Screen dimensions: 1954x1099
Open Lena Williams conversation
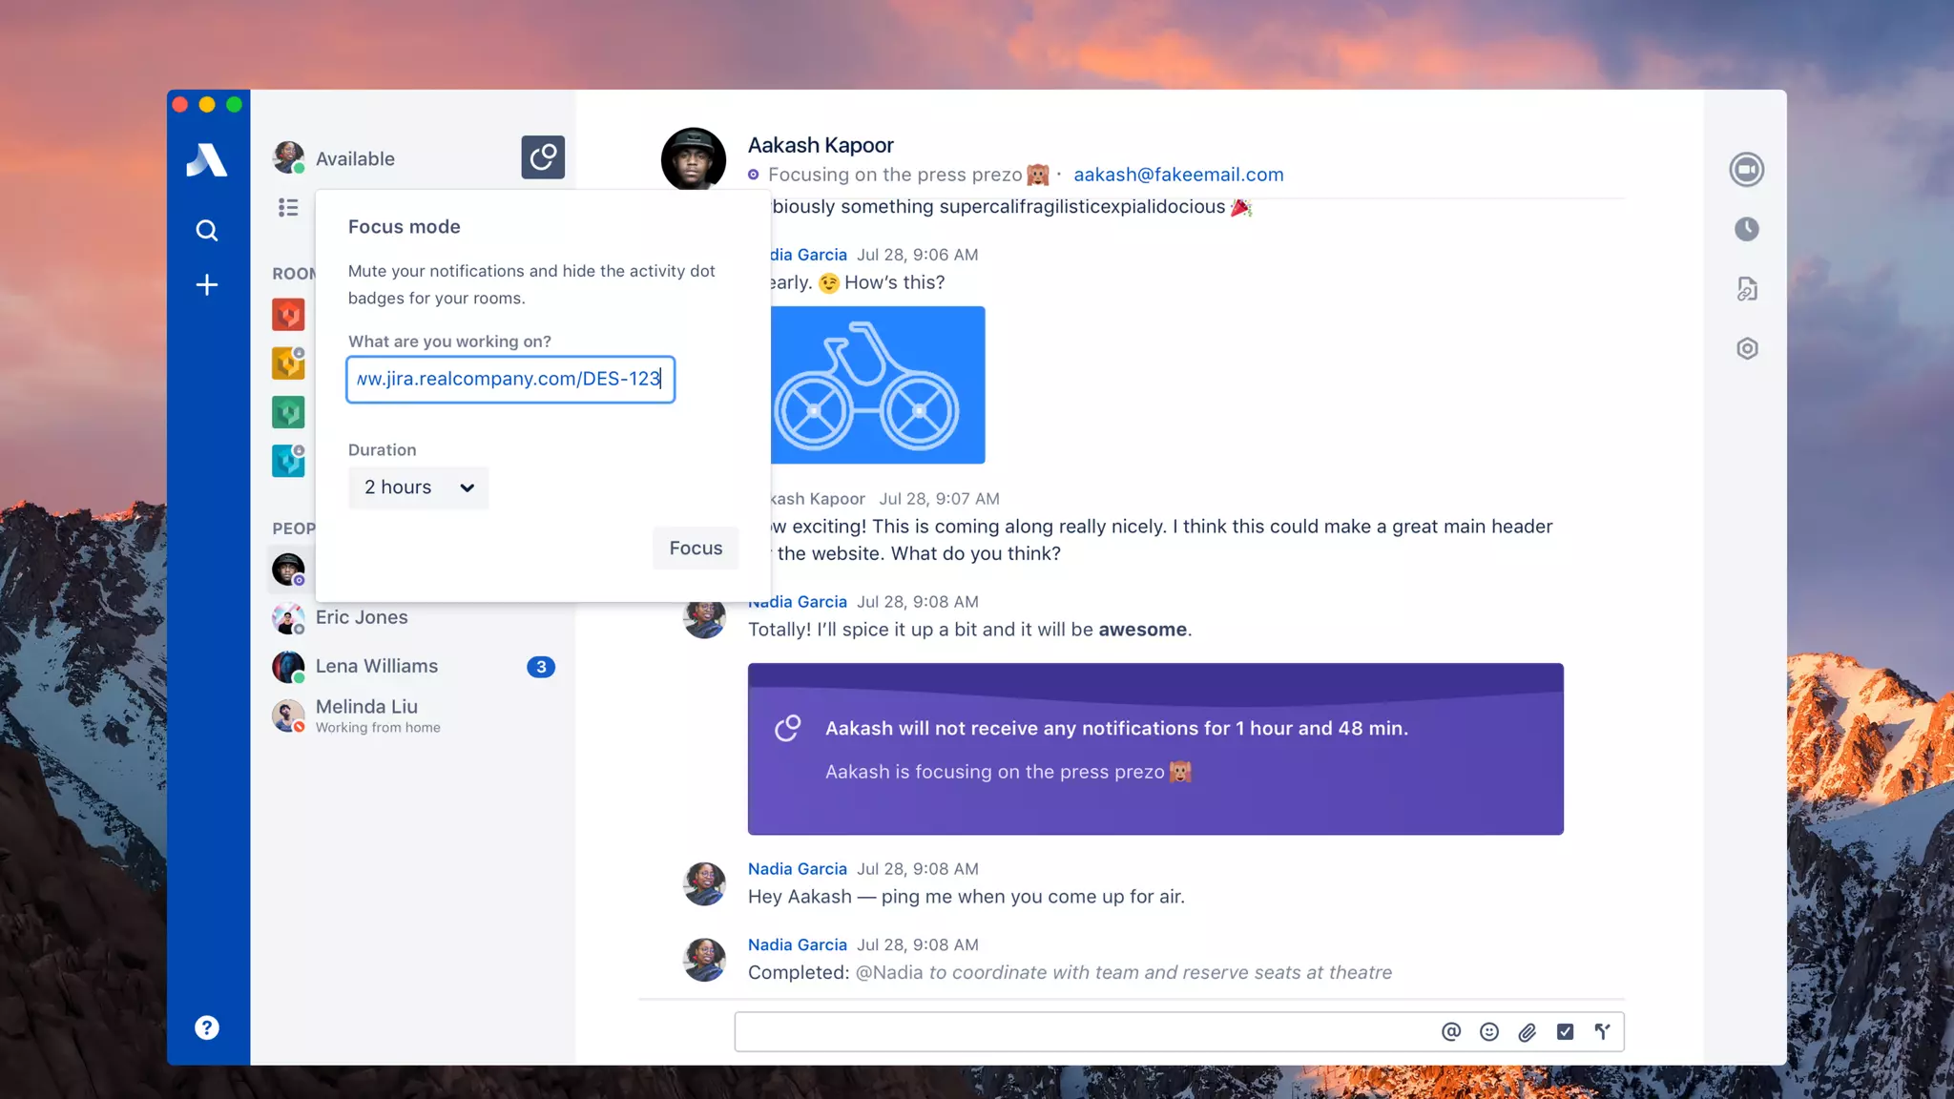click(377, 666)
